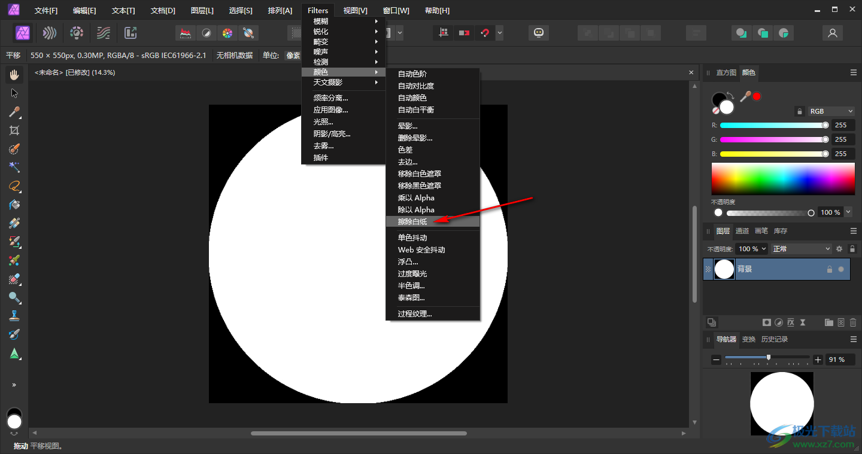The width and height of the screenshot is (862, 454).
Task: Open layer effects with the fx icon
Action: tap(791, 322)
